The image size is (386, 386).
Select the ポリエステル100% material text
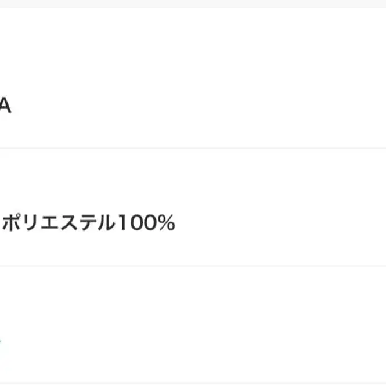89,223
